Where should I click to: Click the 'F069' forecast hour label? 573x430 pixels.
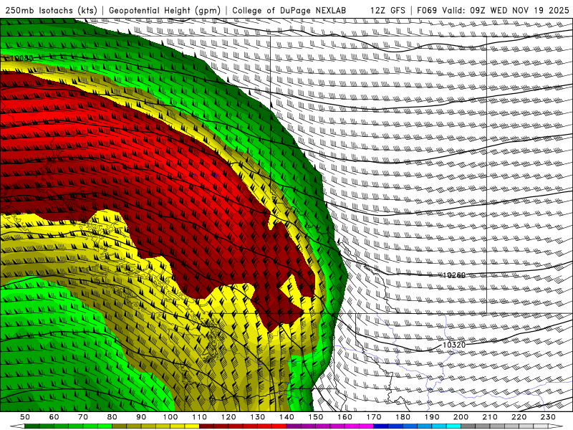coord(427,10)
